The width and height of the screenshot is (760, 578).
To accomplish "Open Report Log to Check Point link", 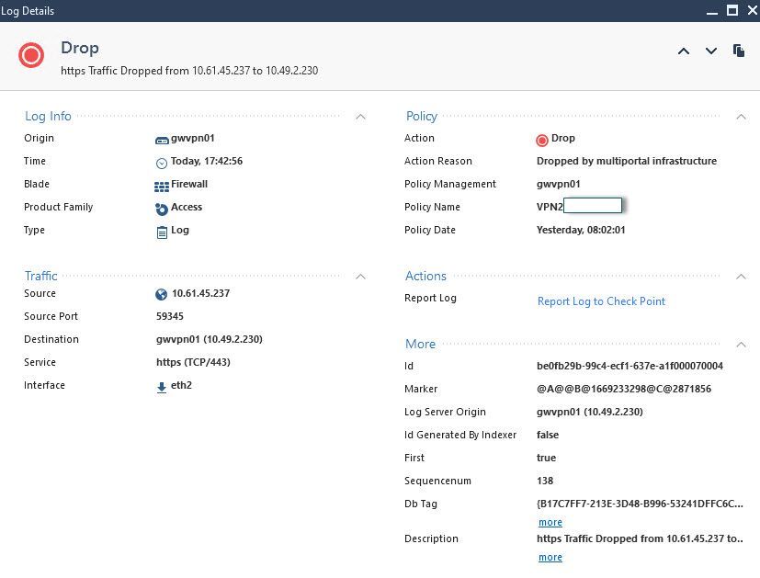I will (x=601, y=301).
